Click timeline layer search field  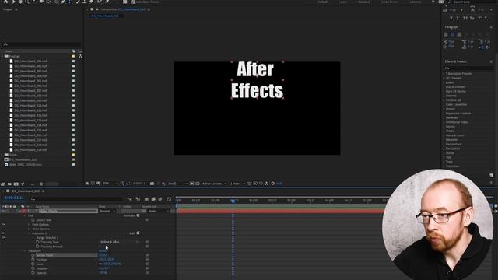pos(76,199)
